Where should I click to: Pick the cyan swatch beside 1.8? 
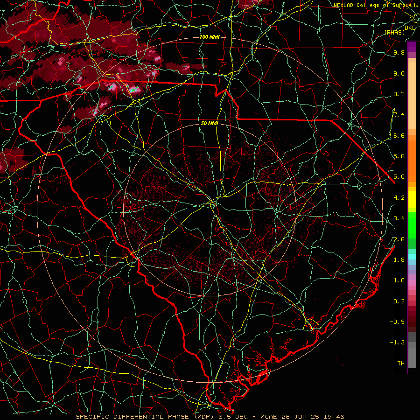[412, 257]
